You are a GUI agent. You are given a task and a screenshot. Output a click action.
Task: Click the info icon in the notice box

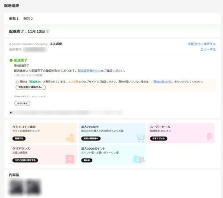coord(17,82)
